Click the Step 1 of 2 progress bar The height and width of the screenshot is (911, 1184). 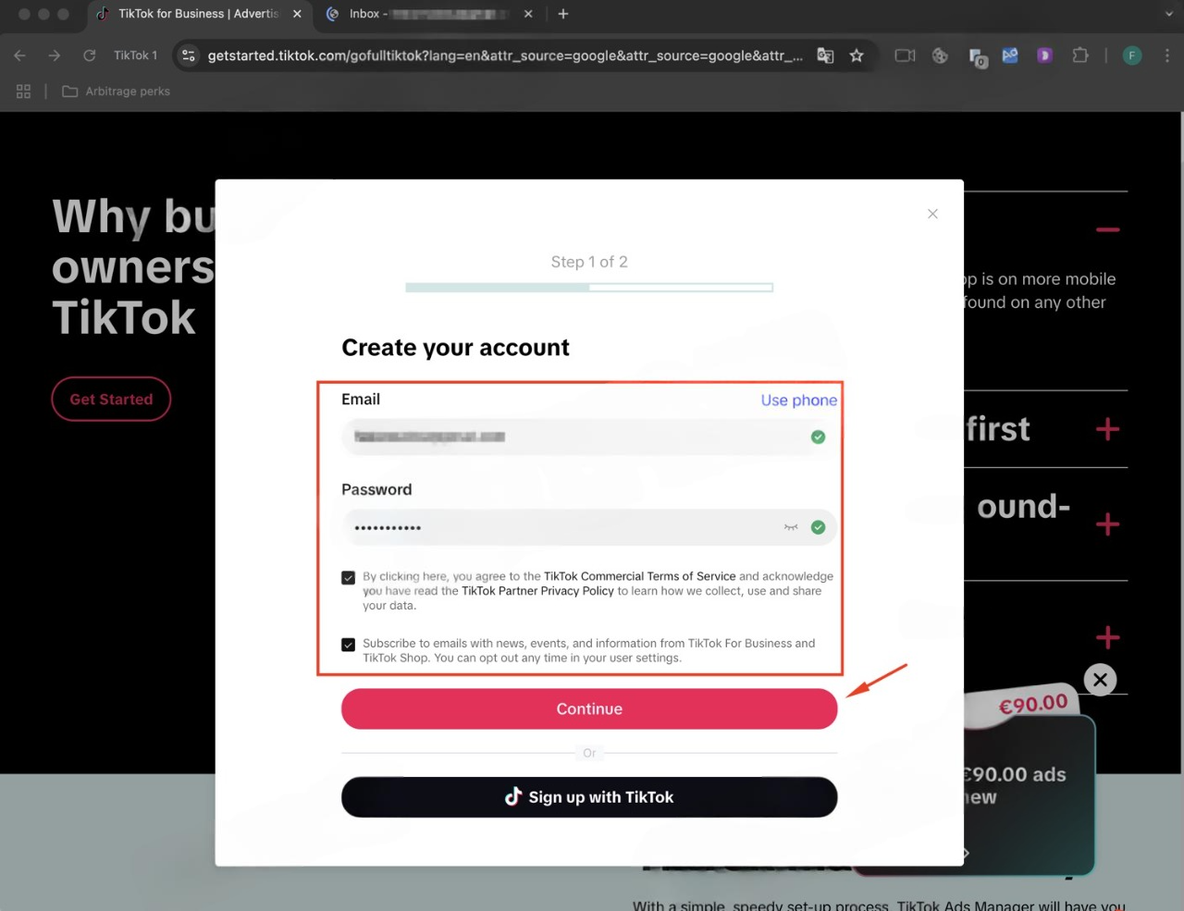click(x=589, y=288)
